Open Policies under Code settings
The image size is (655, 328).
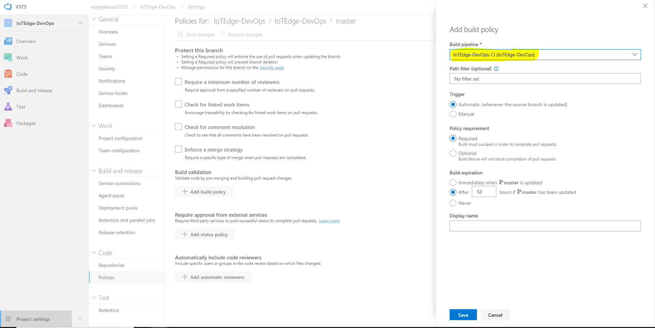(x=106, y=277)
